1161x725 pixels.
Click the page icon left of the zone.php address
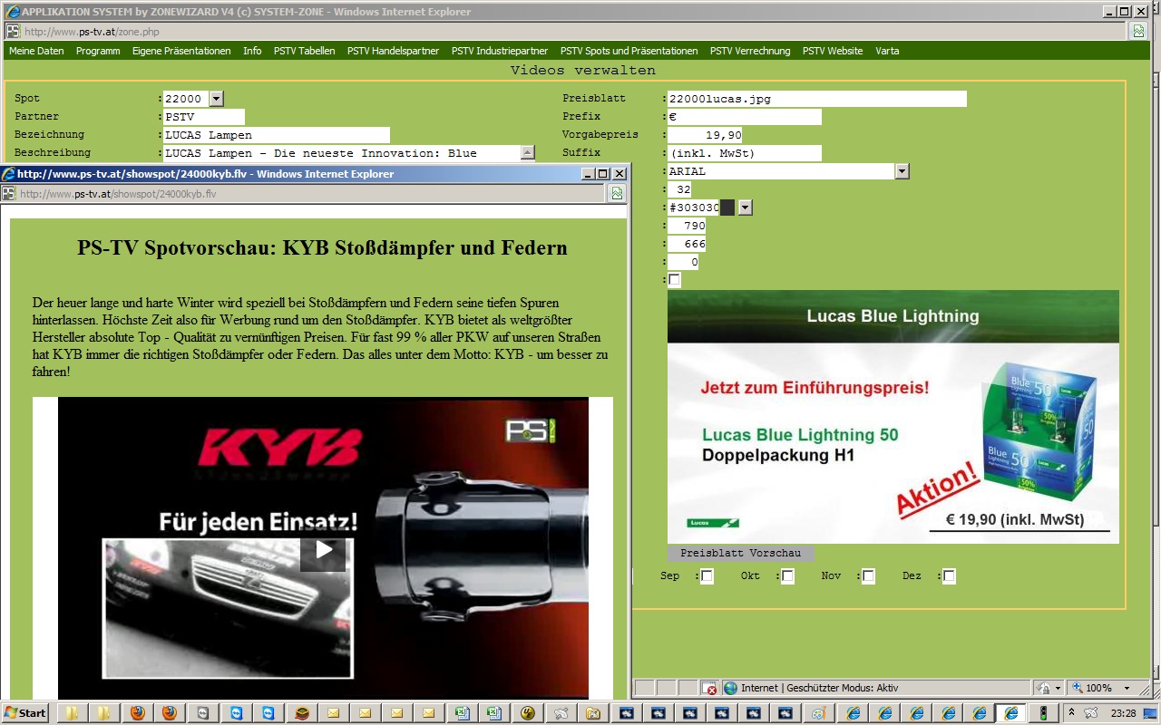point(13,31)
